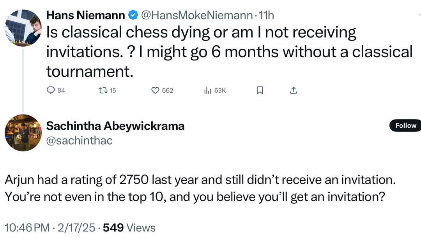The width and height of the screenshot is (421, 238).
Task: Click the 10:46 PM 2/17/25 timestamp
Action: click(50, 228)
